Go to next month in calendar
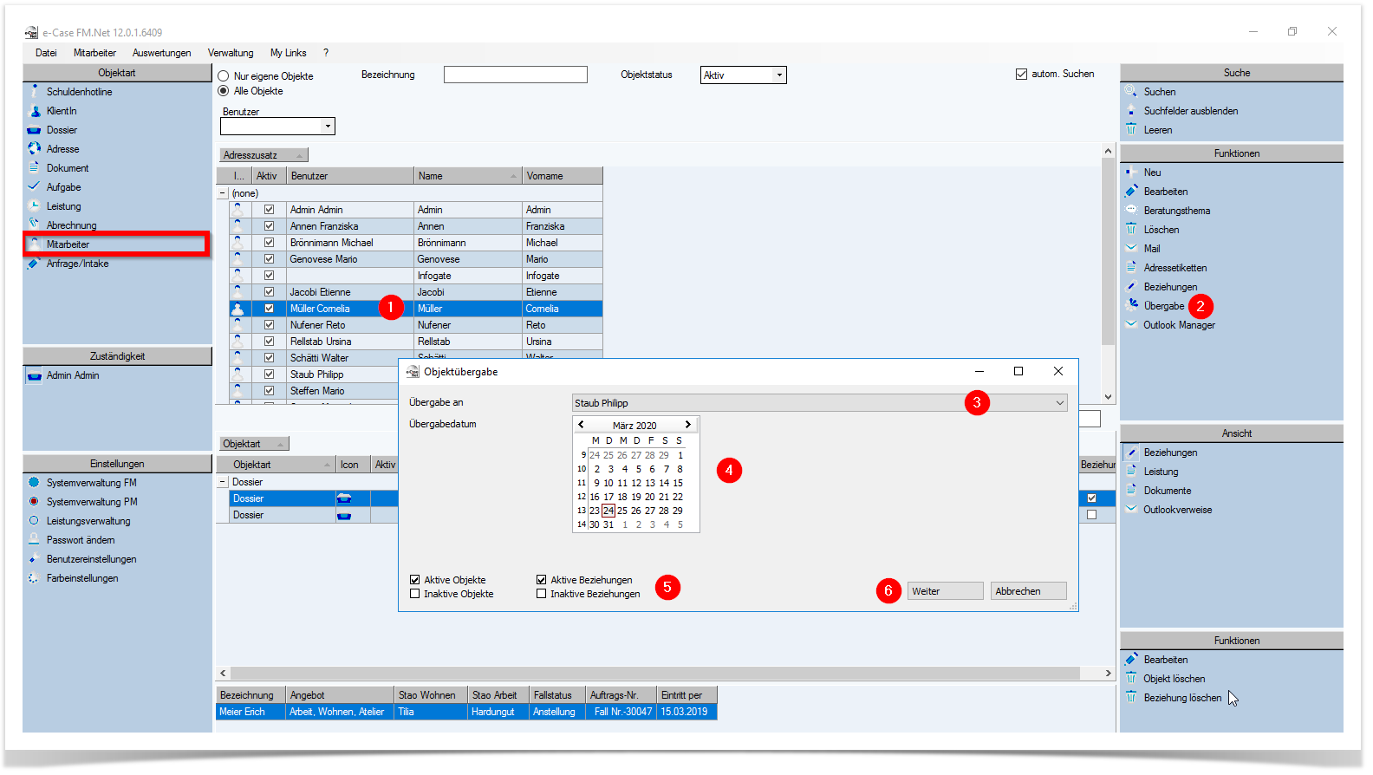The height and width of the screenshot is (775, 1373). coord(687,425)
